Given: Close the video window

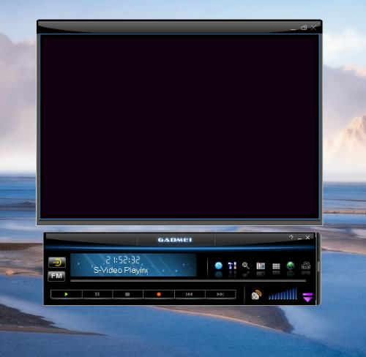Looking at the screenshot, I should pos(314,28).
